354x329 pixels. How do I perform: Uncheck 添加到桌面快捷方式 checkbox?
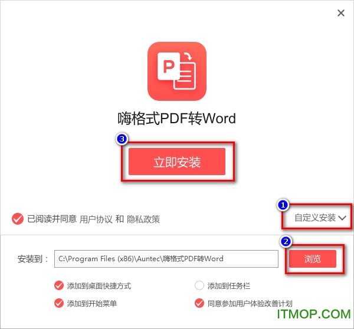point(59,285)
